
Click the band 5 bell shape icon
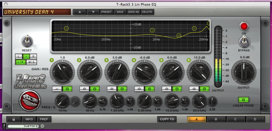coord(167,89)
